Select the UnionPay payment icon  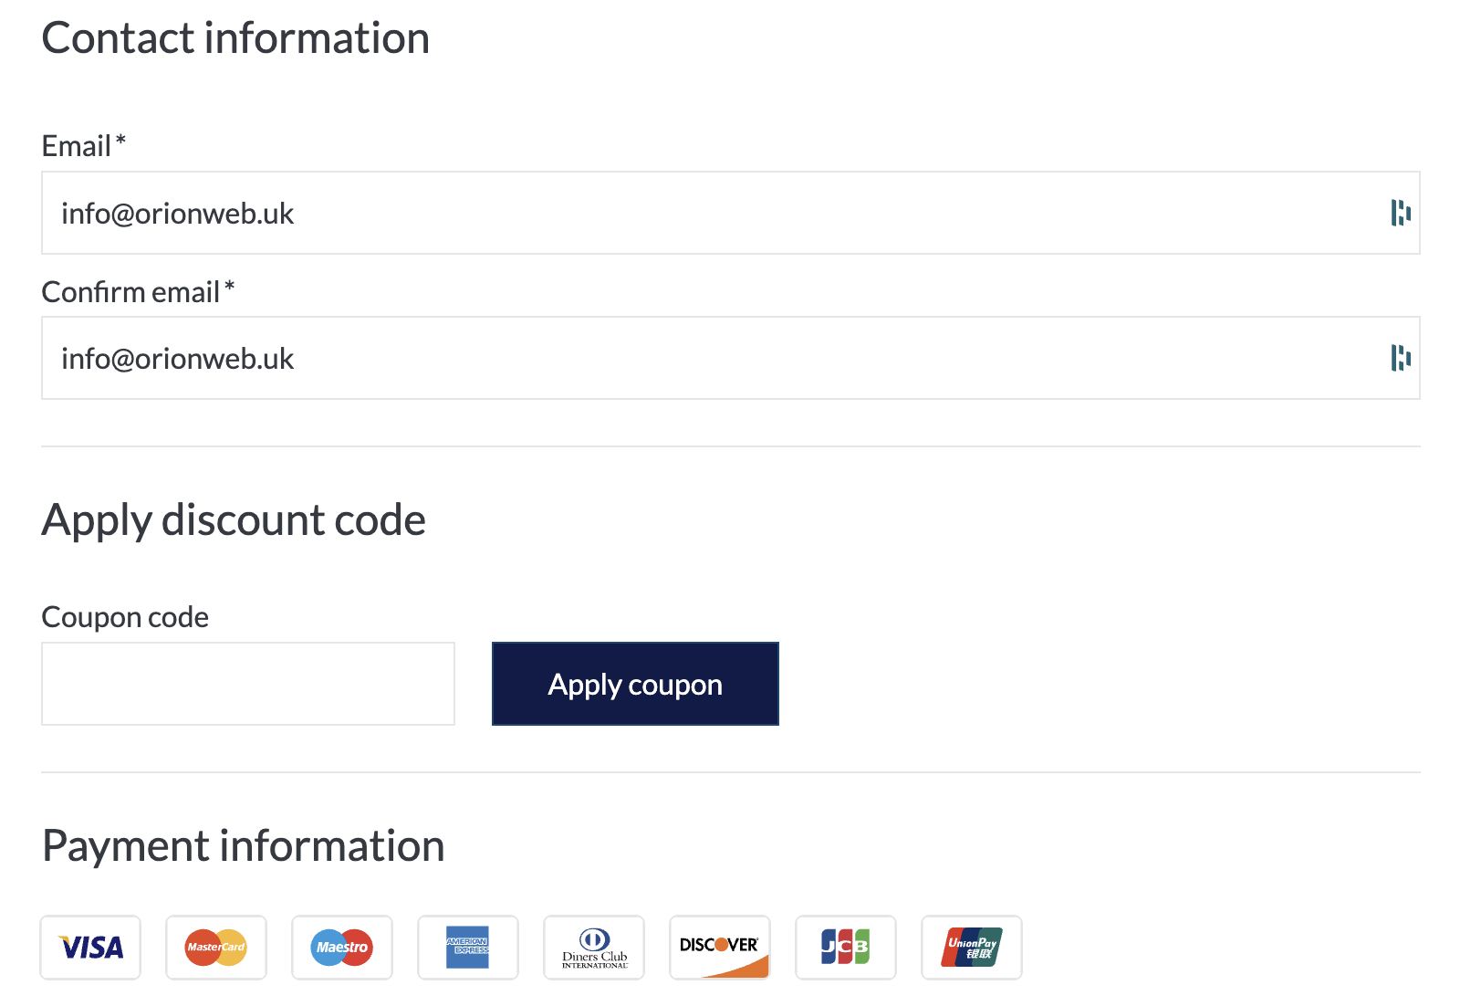pos(971,948)
